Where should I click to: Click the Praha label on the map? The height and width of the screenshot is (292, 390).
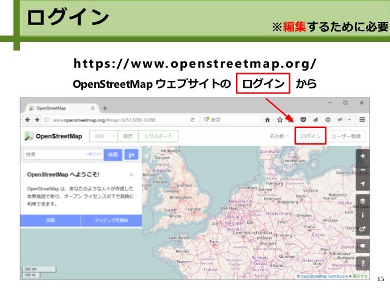click(x=309, y=227)
